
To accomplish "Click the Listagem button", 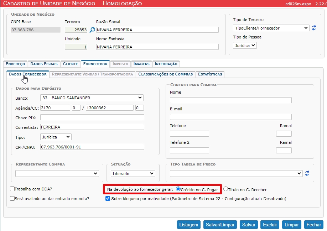I will (189, 225).
